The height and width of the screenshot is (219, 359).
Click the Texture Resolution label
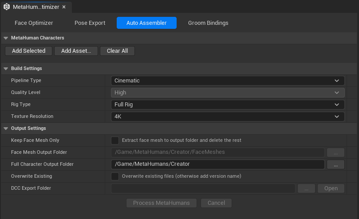point(32,116)
